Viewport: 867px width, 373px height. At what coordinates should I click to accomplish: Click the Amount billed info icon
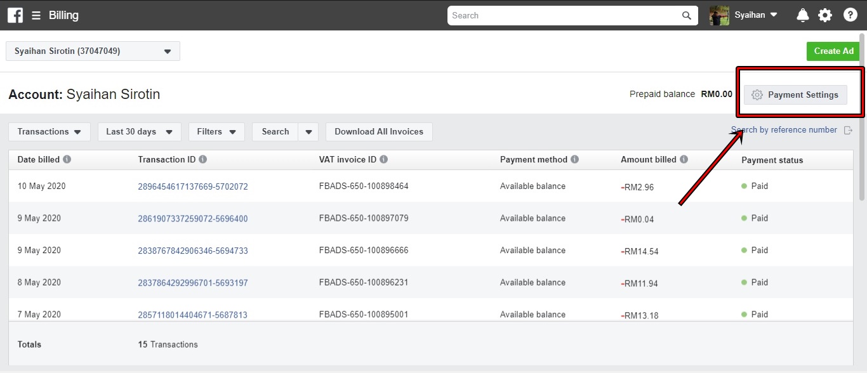684,160
